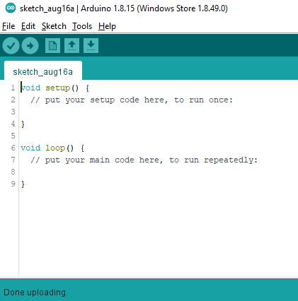Select the sketch_aug16a tab
The image size is (298, 301).
pos(43,71)
